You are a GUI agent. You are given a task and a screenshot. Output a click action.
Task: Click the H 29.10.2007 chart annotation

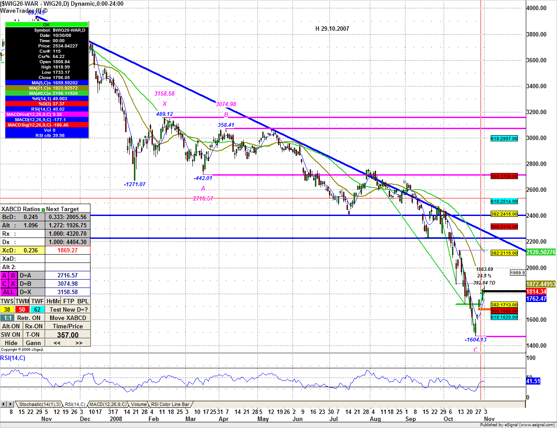332,29
